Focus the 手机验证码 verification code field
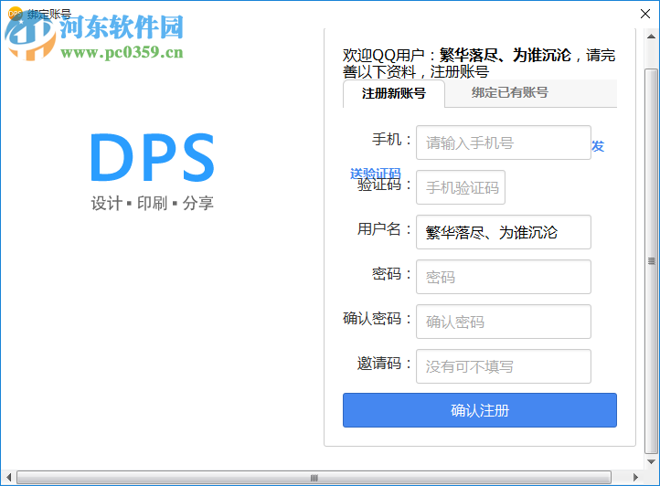 [x=461, y=187]
